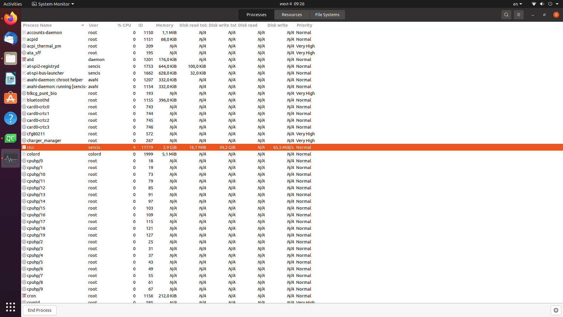Click the process properties gear button
563x317 pixels.
click(x=556, y=310)
